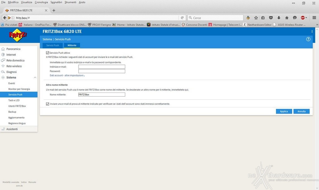The image size is (319, 190).
Task: Open the Modifica menu
Action: (x=13, y=2)
